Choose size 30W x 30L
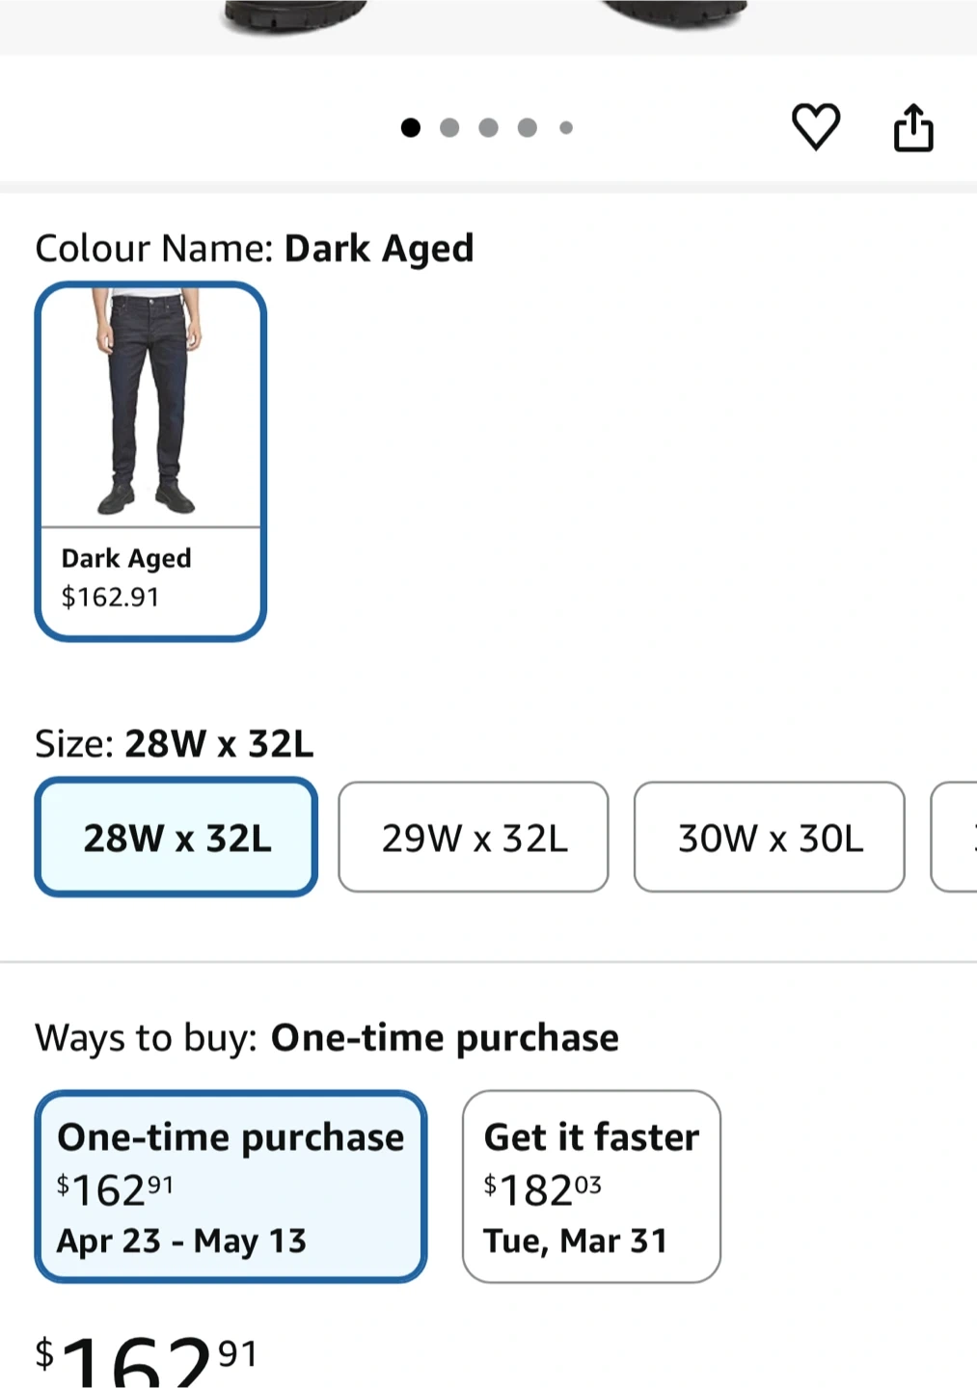The height and width of the screenshot is (1388, 977). click(x=770, y=837)
